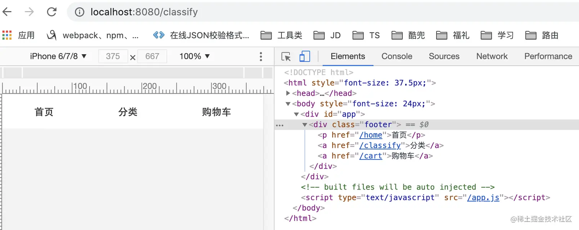Open the iPhone 6/7/8 device dropdown

[58, 56]
